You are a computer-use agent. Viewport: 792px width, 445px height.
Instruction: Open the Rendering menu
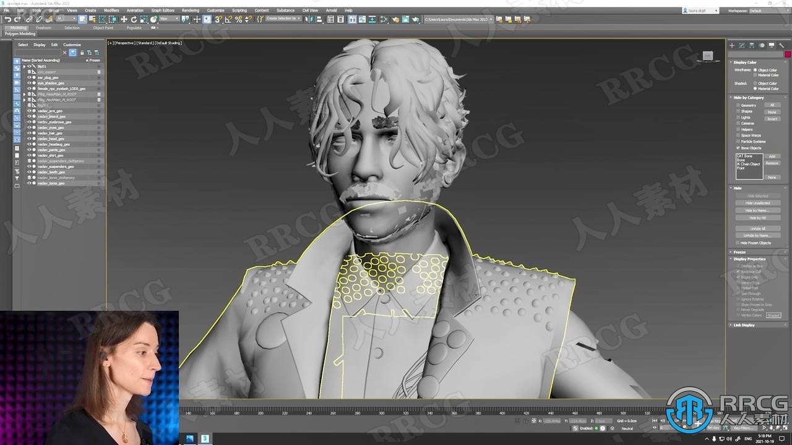coord(191,11)
